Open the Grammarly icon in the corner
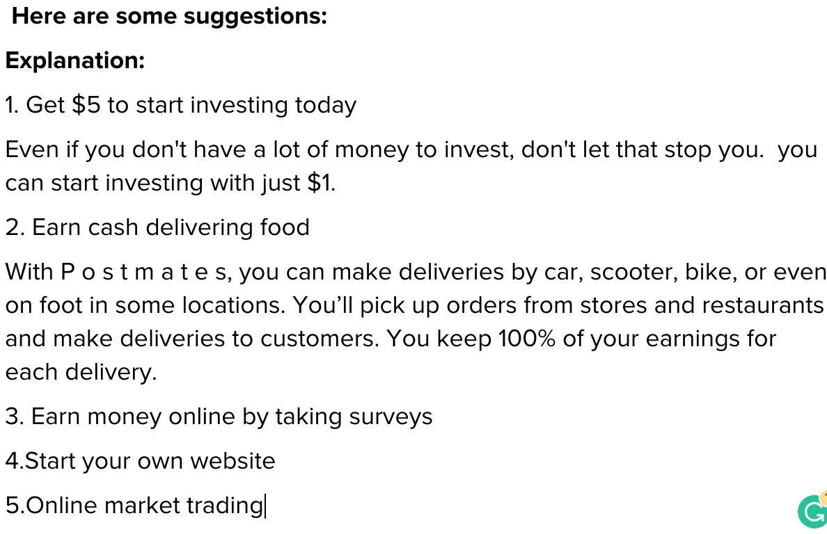This screenshot has height=534, width=827. (813, 510)
